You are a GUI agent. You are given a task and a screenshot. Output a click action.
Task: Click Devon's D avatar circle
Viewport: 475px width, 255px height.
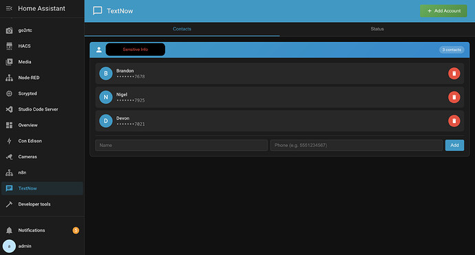106,121
